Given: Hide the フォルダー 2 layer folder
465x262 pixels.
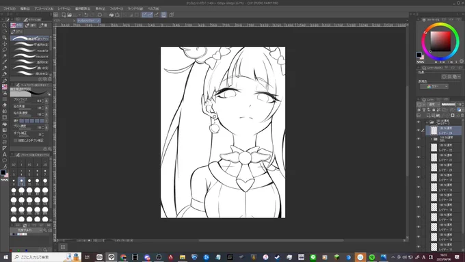Looking at the screenshot, I should click(x=418, y=122).
